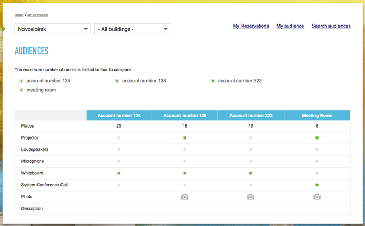This screenshot has height=226, width=365.
Task: Open My audience link
Action: click(x=290, y=26)
